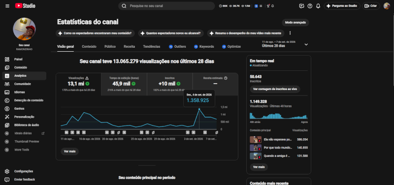Ask Quantos espectadores novos eu alcancei
The image size is (394, 185).
170,33
